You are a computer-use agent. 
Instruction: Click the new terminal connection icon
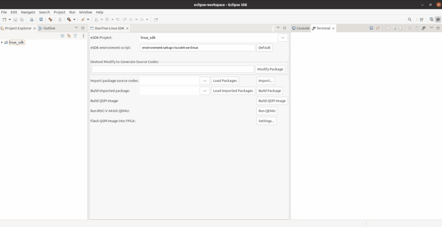click(378, 28)
